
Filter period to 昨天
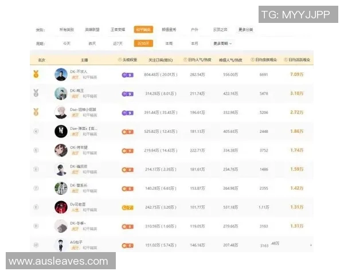(x=92, y=44)
